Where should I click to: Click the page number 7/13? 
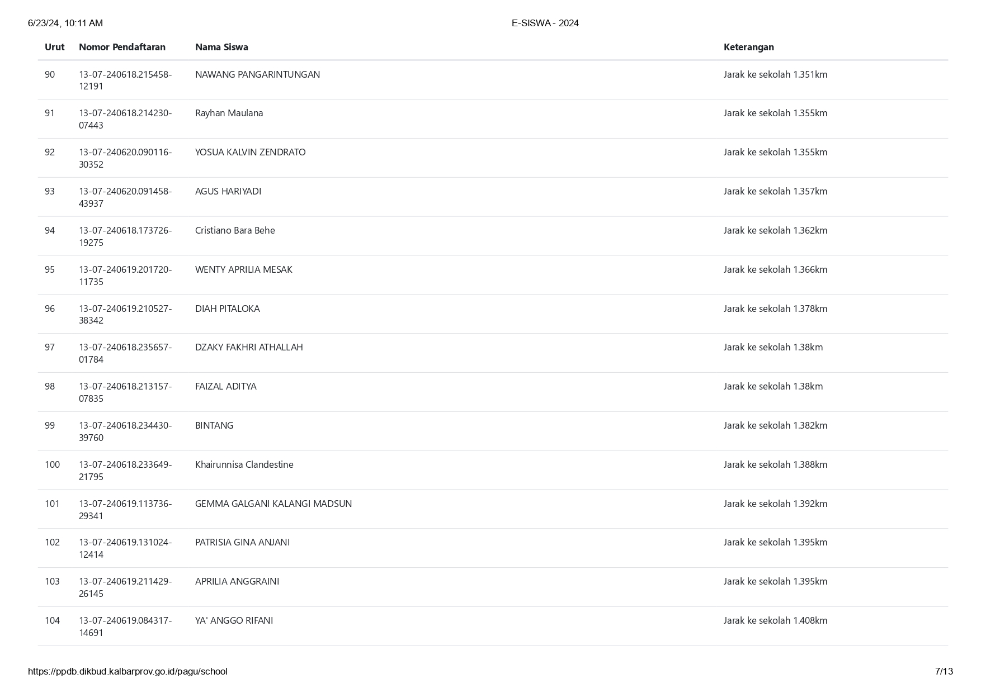(x=944, y=671)
